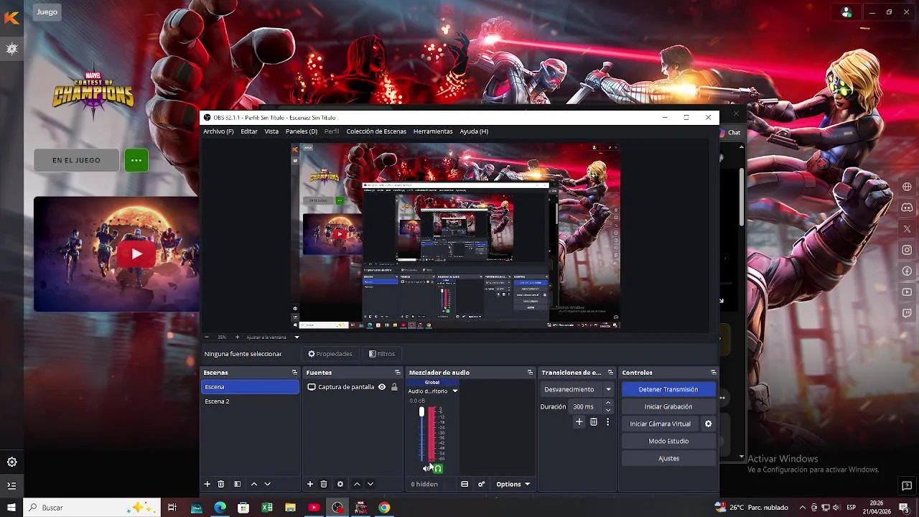Open the Editar menu
The height and width of the screenshot is (517, 919).
tap(249, 131)
